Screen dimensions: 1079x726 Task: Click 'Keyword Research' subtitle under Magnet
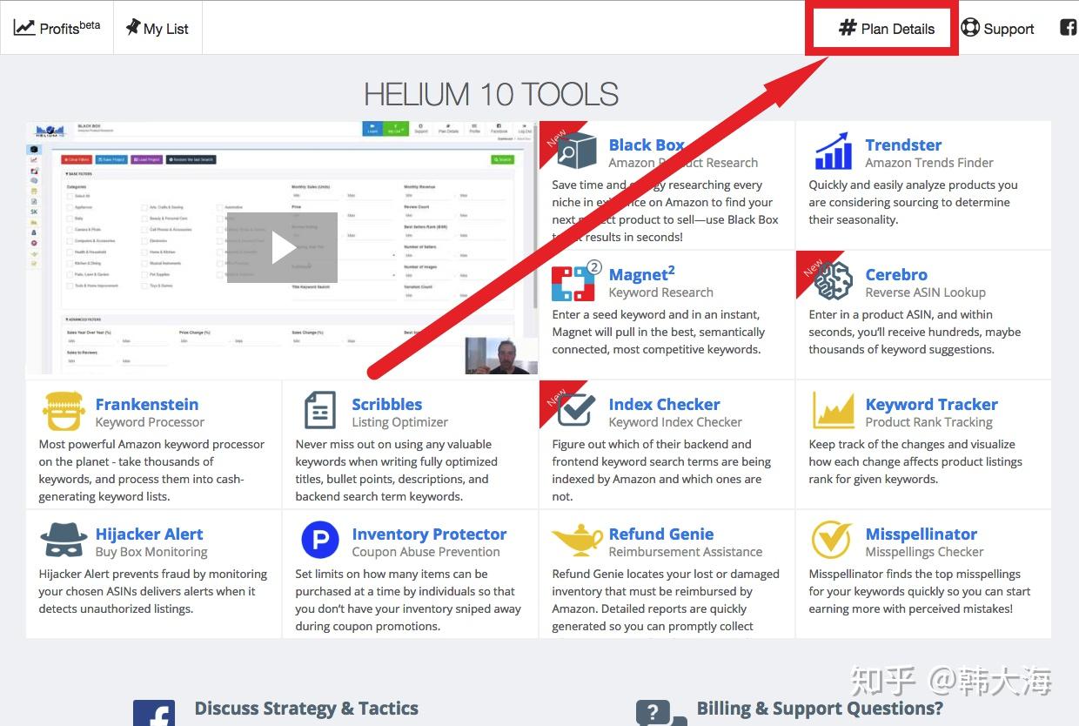[661, 292]
